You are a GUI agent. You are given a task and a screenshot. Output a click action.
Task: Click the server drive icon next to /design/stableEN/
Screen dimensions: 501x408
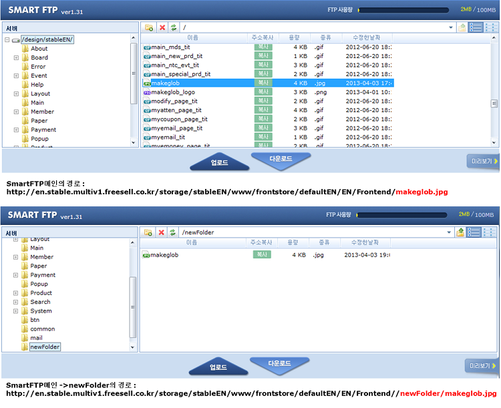point(15,40)
